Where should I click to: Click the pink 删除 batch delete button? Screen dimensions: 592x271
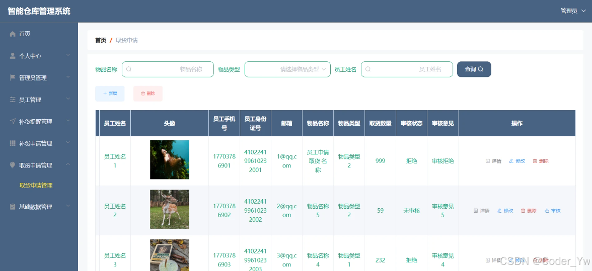(148, 94)
